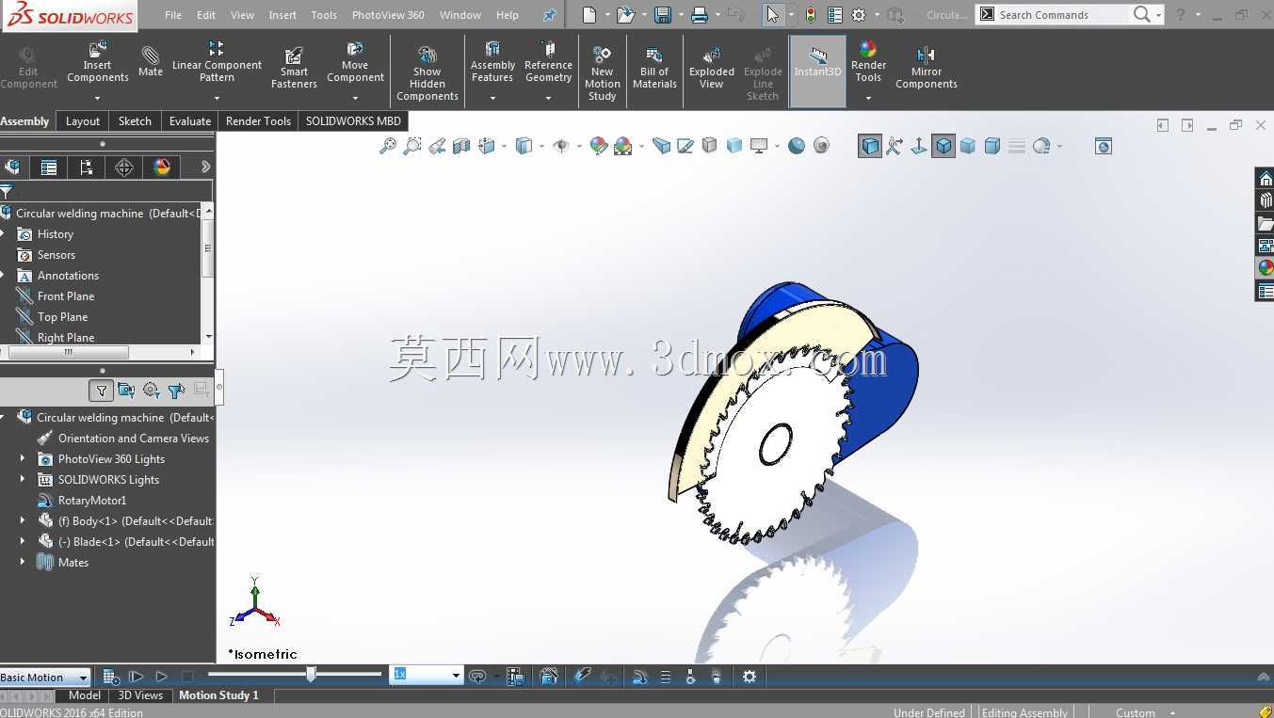Open the Tools menu
The image size is (1274, 718).
324,15
